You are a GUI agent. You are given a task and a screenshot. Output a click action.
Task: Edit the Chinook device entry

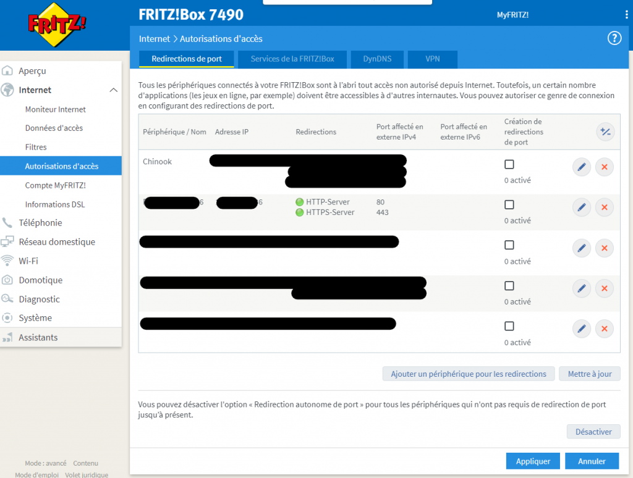[x=581, y=167]
